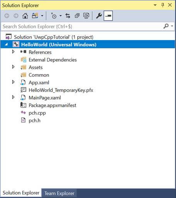Switch solution and folder views icon
Screen dimensions: 176x198
tap(35, 16)
